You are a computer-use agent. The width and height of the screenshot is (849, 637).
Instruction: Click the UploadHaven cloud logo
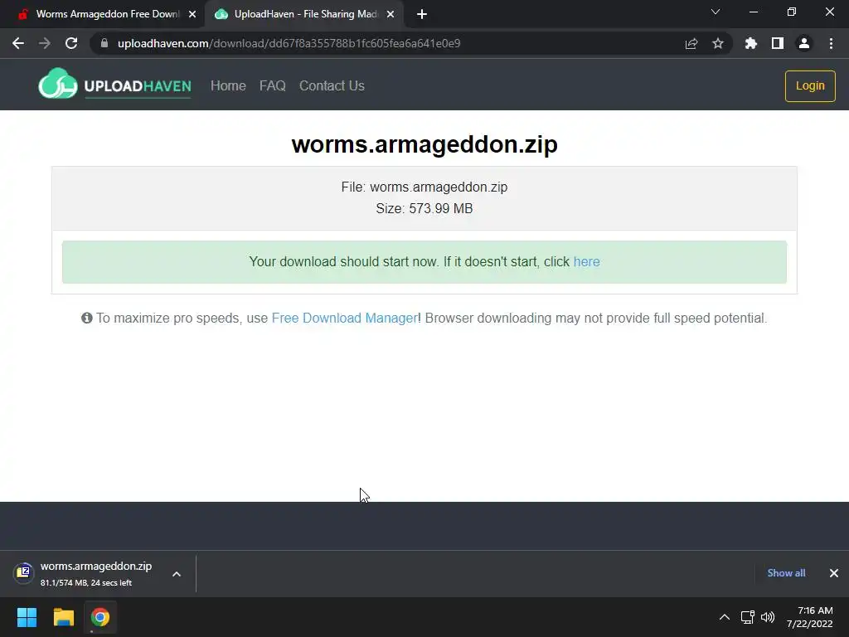coord(58,84)
